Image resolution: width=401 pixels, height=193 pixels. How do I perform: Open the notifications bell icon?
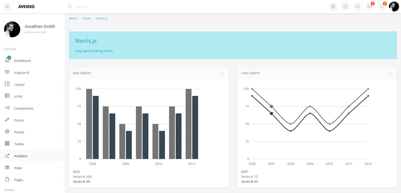pyautogui.click(x=382, y=7)
